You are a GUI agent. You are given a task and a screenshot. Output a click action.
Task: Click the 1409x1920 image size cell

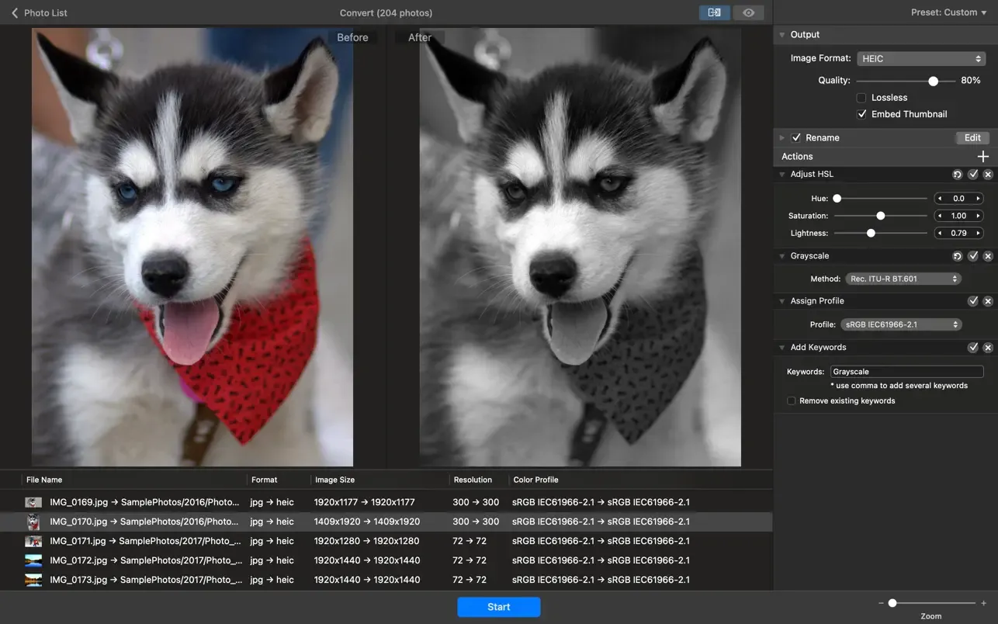367,522
